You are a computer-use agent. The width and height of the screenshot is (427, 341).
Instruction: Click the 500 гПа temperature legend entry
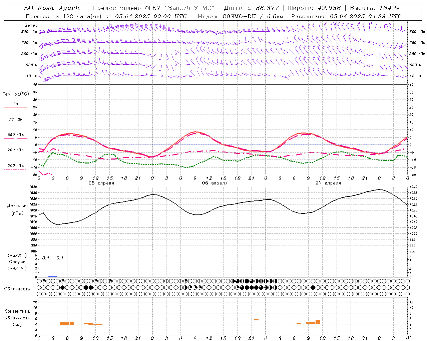coord(16,165)
